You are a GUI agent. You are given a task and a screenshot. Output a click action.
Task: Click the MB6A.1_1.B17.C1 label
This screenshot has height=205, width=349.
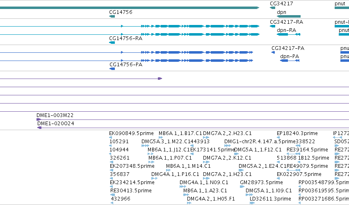(x=180, y=133)
